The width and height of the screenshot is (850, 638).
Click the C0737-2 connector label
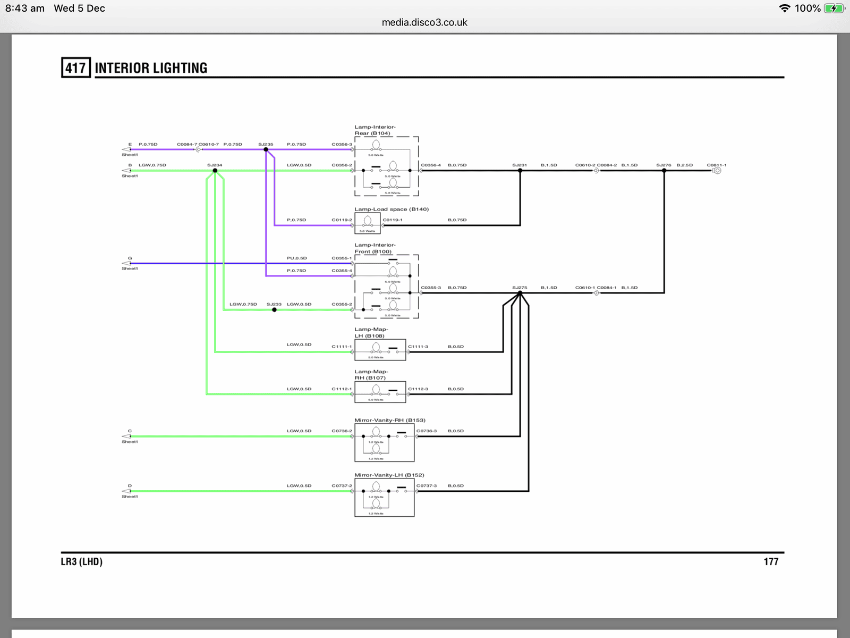[x=342, y=485]
